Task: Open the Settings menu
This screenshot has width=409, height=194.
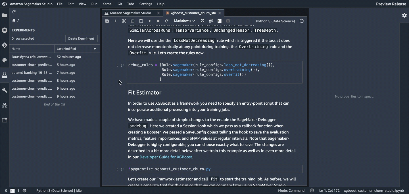Action: point(146,4)
